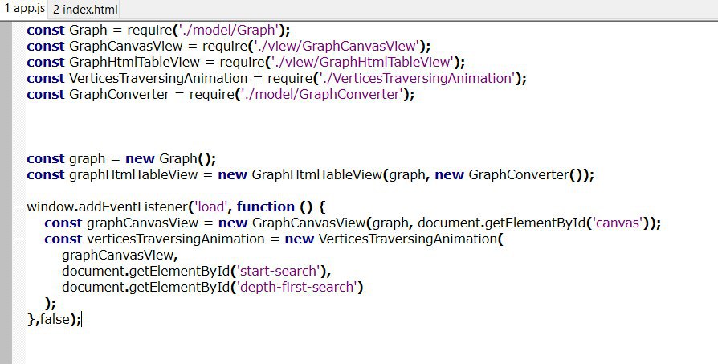Screen dimensions: 718x364
Task: Click the './model/GraphConverter' string
Action: click(321, 94)
